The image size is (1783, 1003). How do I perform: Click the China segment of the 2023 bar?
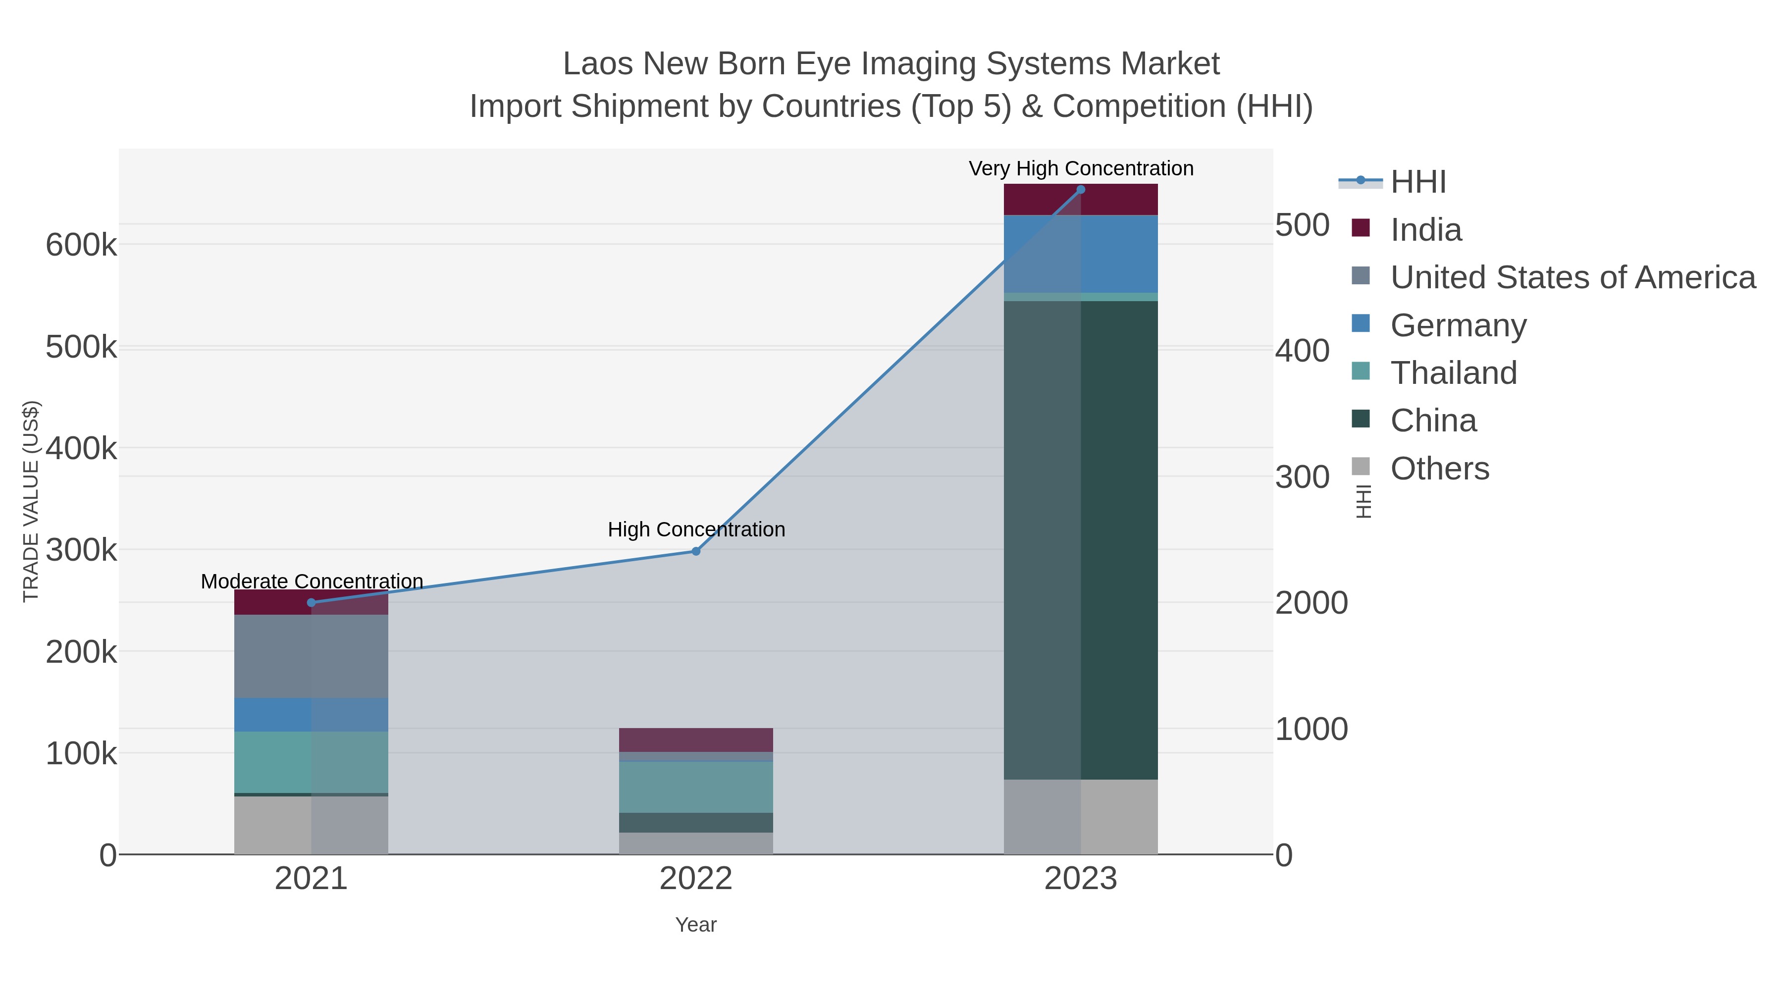1081,540
